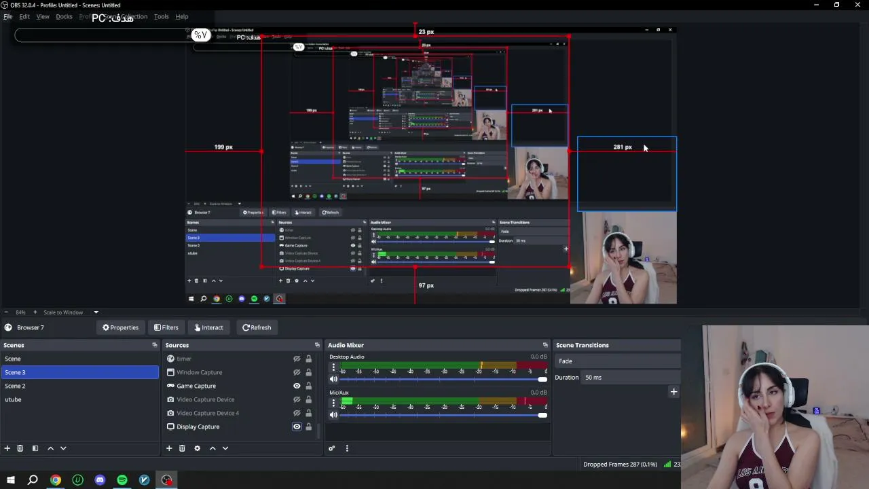Move scene up in Scenes toolbar
Viewport: 869px width, 489px height.
pyautogui.click(x=50, y=448)
